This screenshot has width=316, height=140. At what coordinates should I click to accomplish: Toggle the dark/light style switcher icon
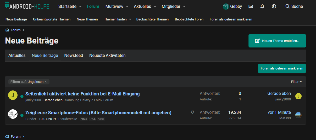click(x=274, y=6)
